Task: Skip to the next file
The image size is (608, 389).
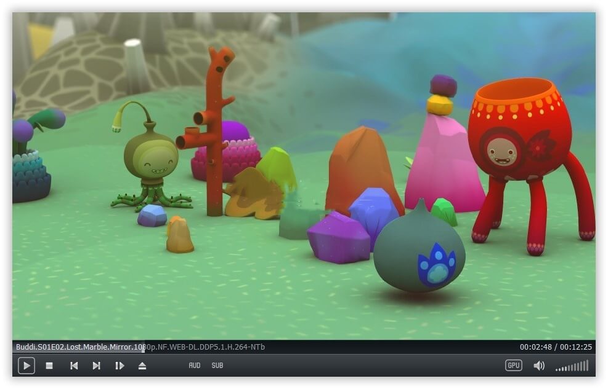Action: click(x=97, y=366)
